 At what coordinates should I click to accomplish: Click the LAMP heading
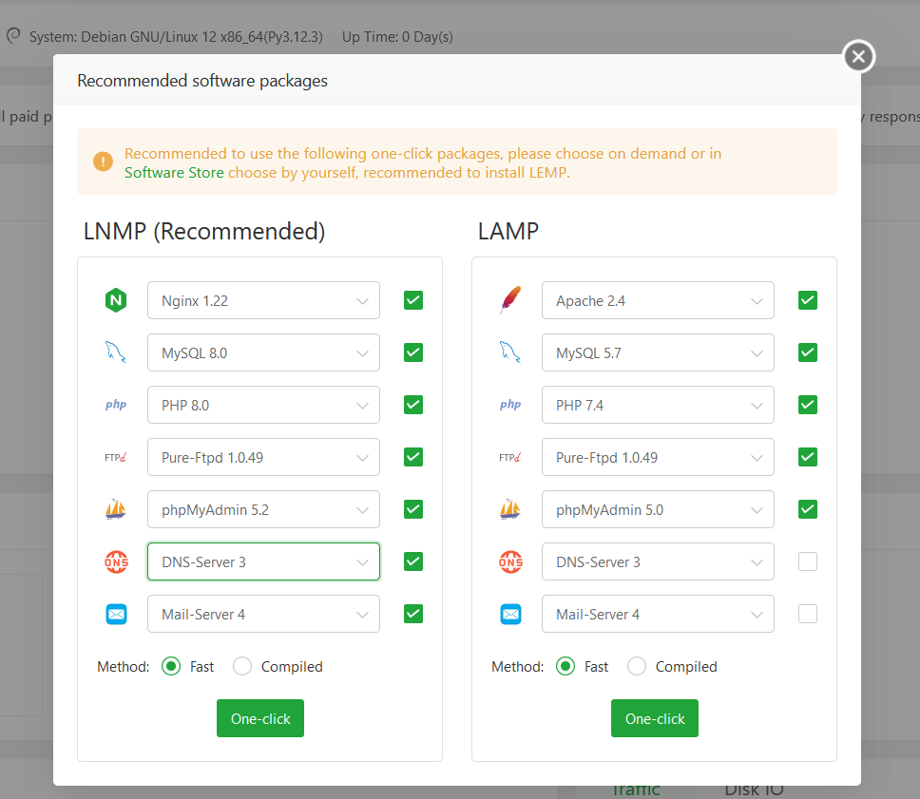tap(508, 231)
